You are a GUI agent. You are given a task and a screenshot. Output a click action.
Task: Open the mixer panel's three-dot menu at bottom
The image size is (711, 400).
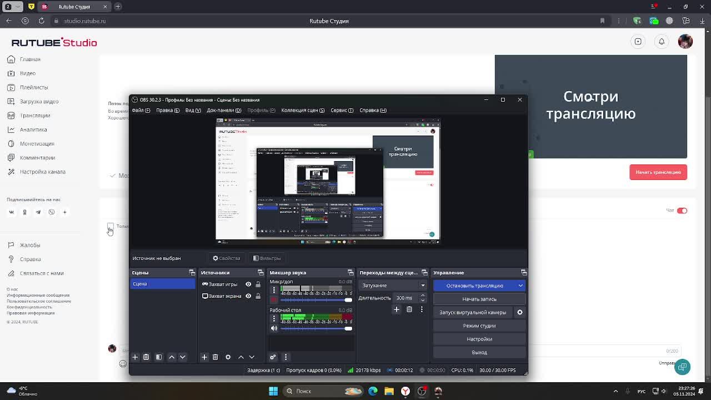point(286,357)
